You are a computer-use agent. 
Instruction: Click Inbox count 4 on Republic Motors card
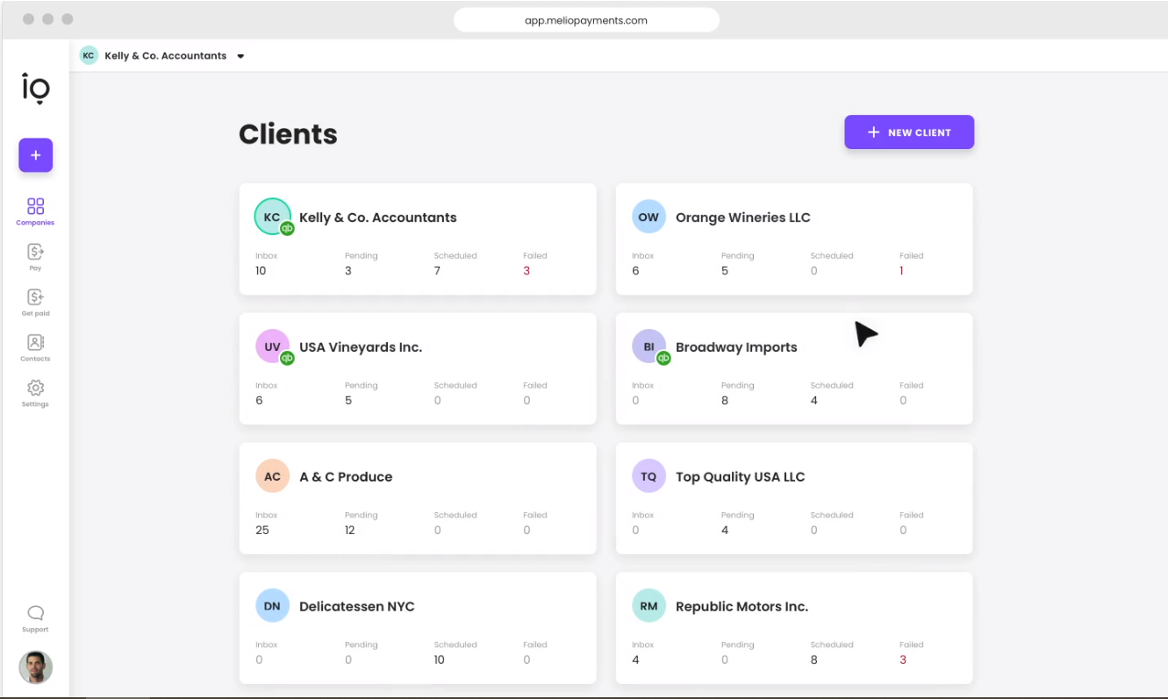[x=635, y=660]
